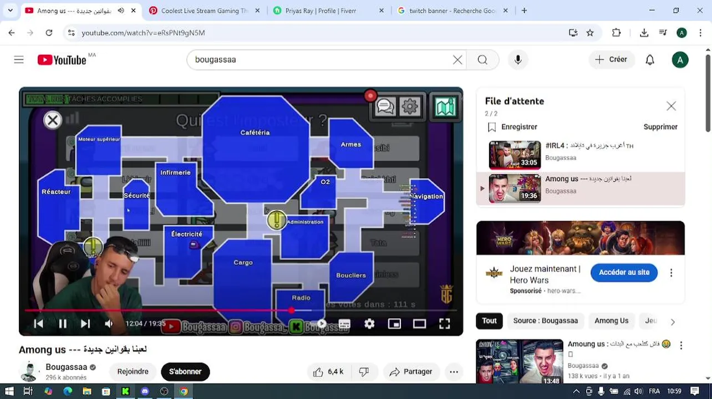Image resolution: width=712 pixels, height=399 pixels.
Task: Clear the queue with Supprimer
Action: [660, 127]
